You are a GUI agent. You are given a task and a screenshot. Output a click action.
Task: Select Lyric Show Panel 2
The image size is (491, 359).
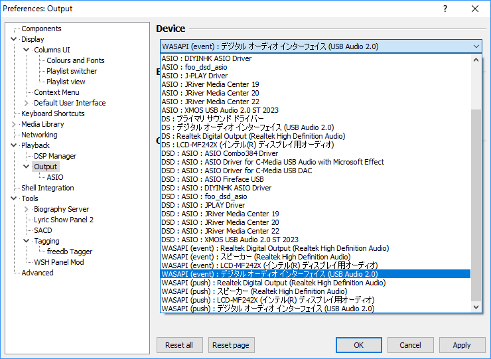(x=64, y=220)
